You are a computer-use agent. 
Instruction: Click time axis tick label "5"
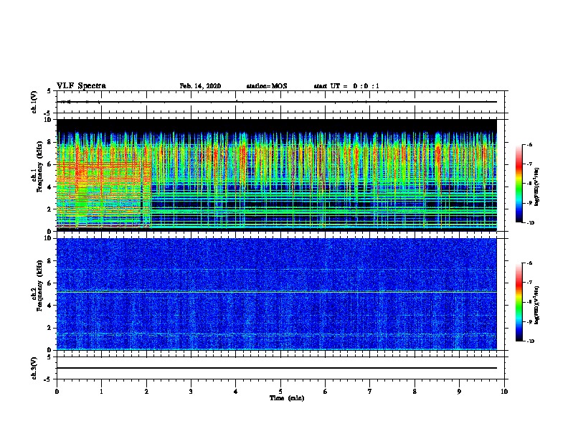(x=280, y=391)
